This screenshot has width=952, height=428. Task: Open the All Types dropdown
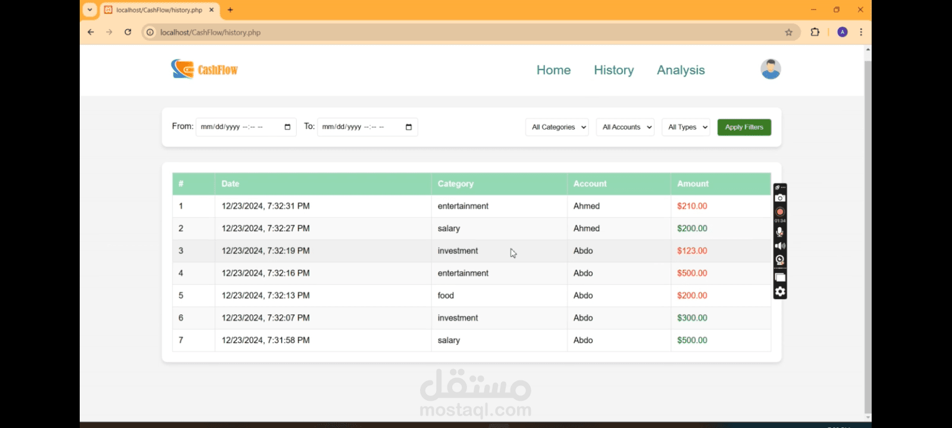(685, 127)
